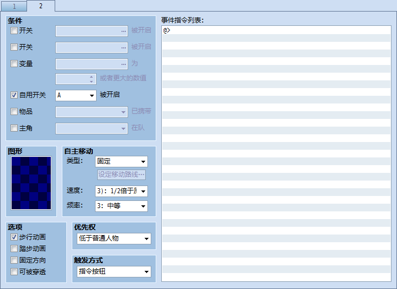
Task: Enable the 物品 condition checkbox
Action: tap(14, 112)
